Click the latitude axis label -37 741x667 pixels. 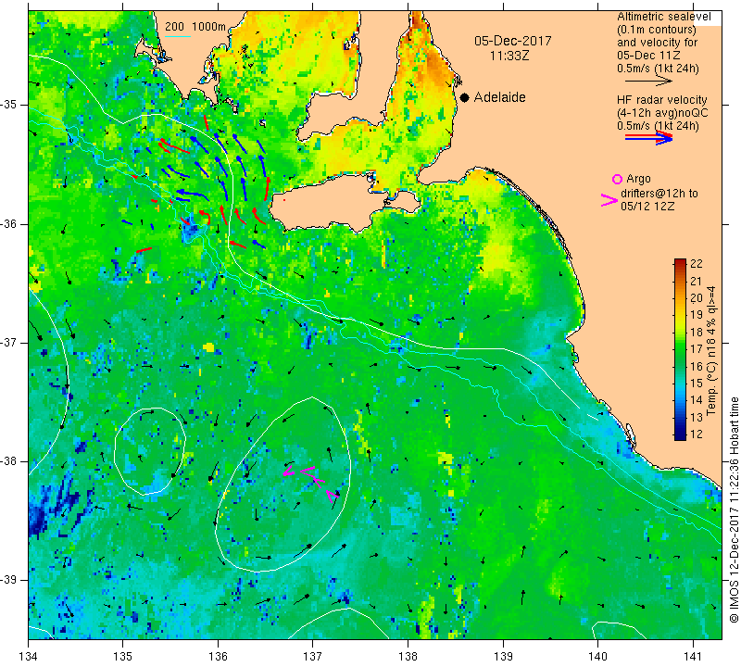coord(9,342)
